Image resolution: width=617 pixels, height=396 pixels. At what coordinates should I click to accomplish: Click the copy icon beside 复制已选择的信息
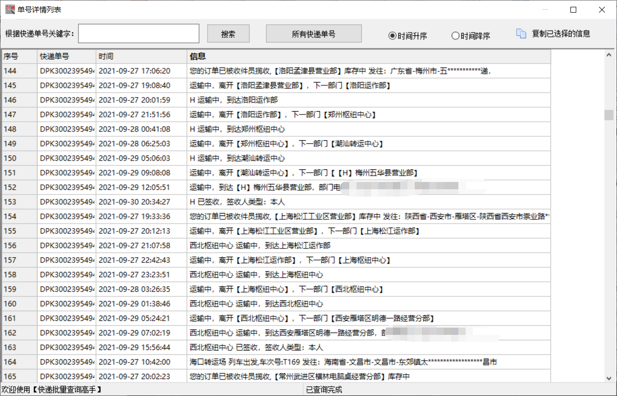click(521, 33)
